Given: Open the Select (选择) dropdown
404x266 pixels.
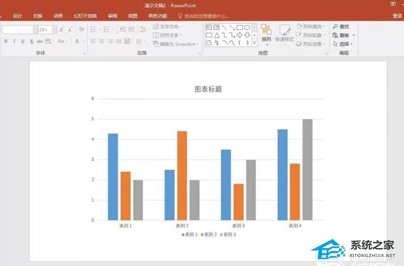Looking at the screenshot, I should pos(343,44).
